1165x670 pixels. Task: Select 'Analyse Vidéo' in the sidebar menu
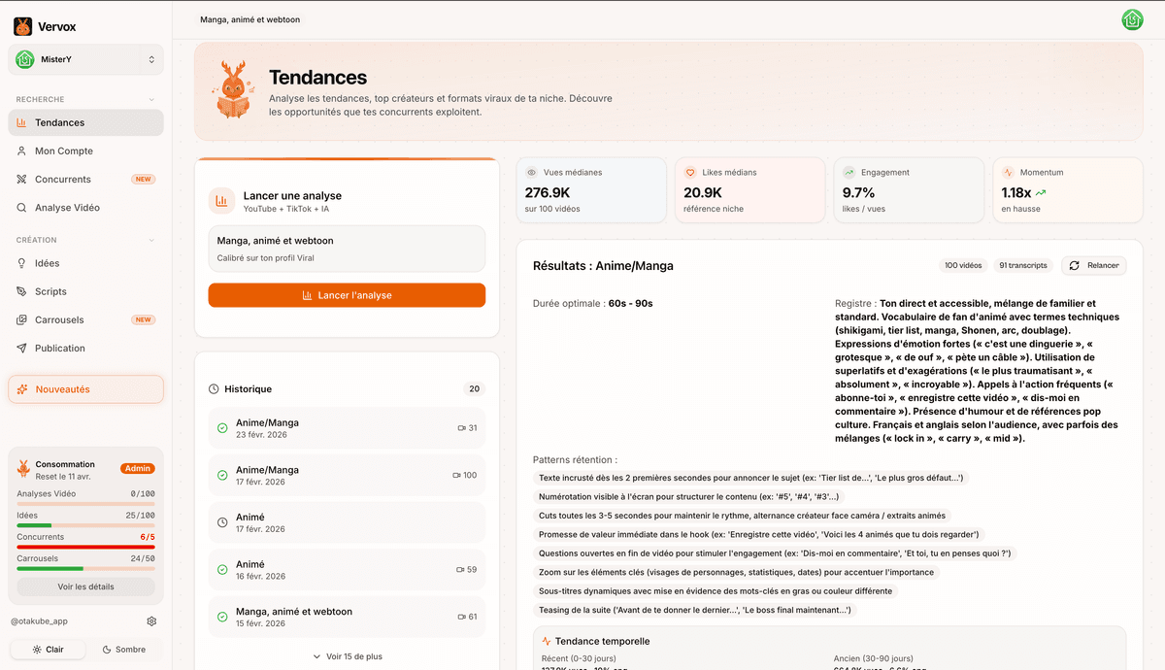pyautogui.click(x=68, y=207)
